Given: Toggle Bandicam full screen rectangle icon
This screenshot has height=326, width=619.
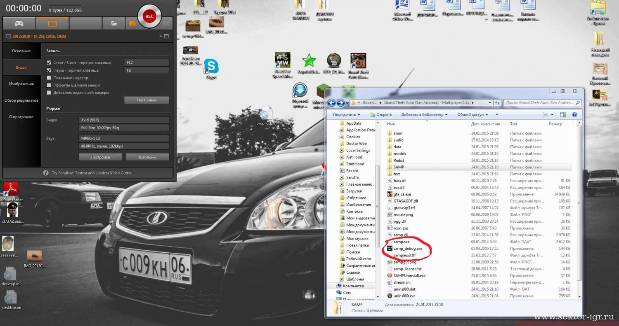Looking at the screenshot, I should (x=166, y=36).
